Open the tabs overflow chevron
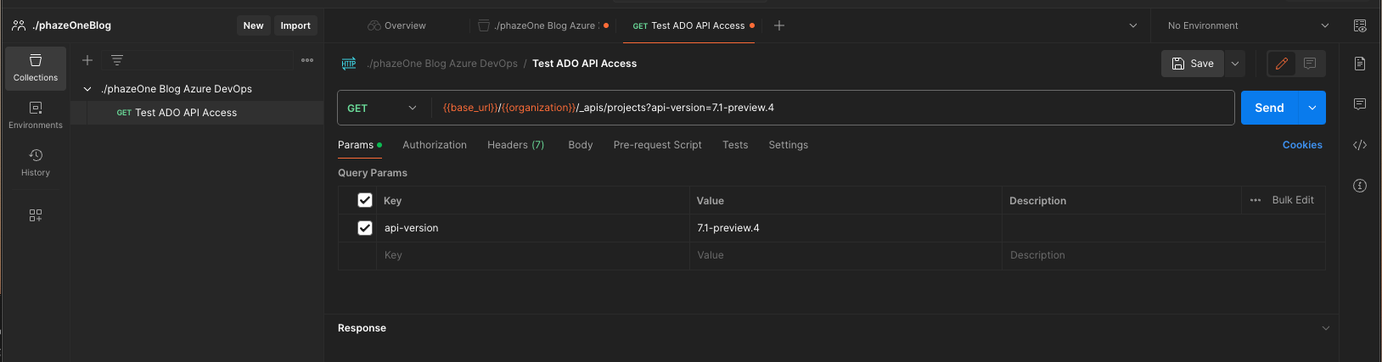 pyautogui.click(x=1132, y=25)
